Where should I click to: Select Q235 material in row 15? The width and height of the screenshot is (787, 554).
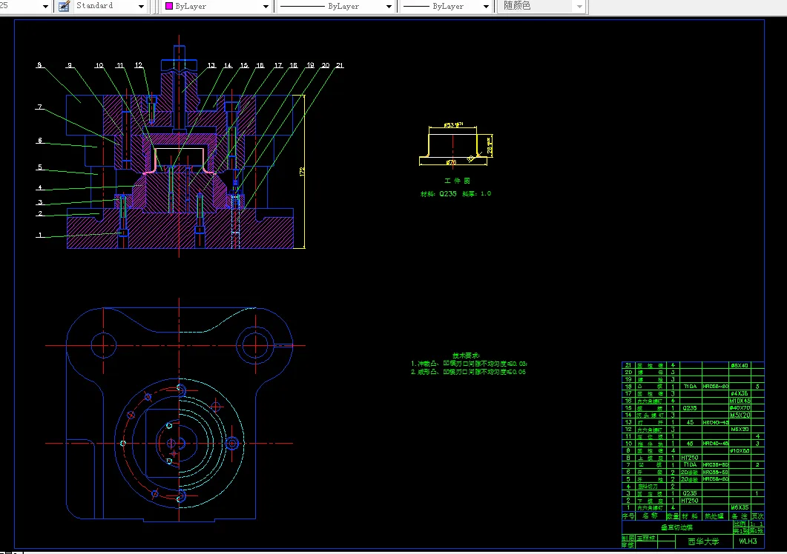690,408
